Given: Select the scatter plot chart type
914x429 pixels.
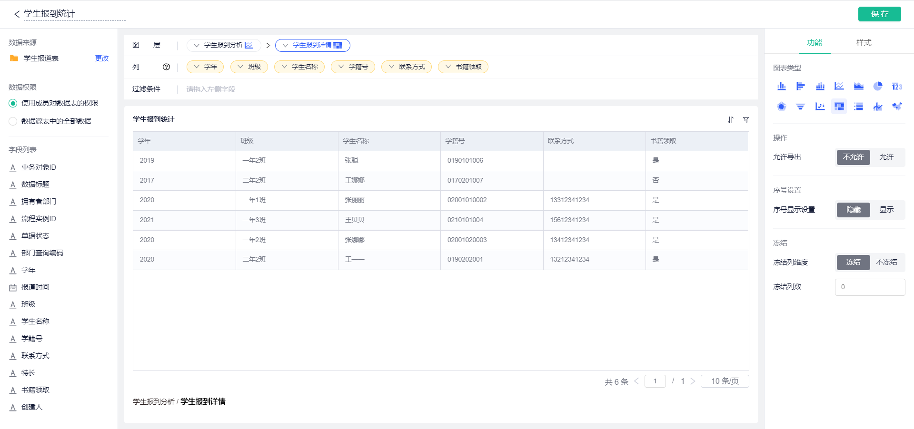Looking at the screenshot, I should [x=820, y=106].
